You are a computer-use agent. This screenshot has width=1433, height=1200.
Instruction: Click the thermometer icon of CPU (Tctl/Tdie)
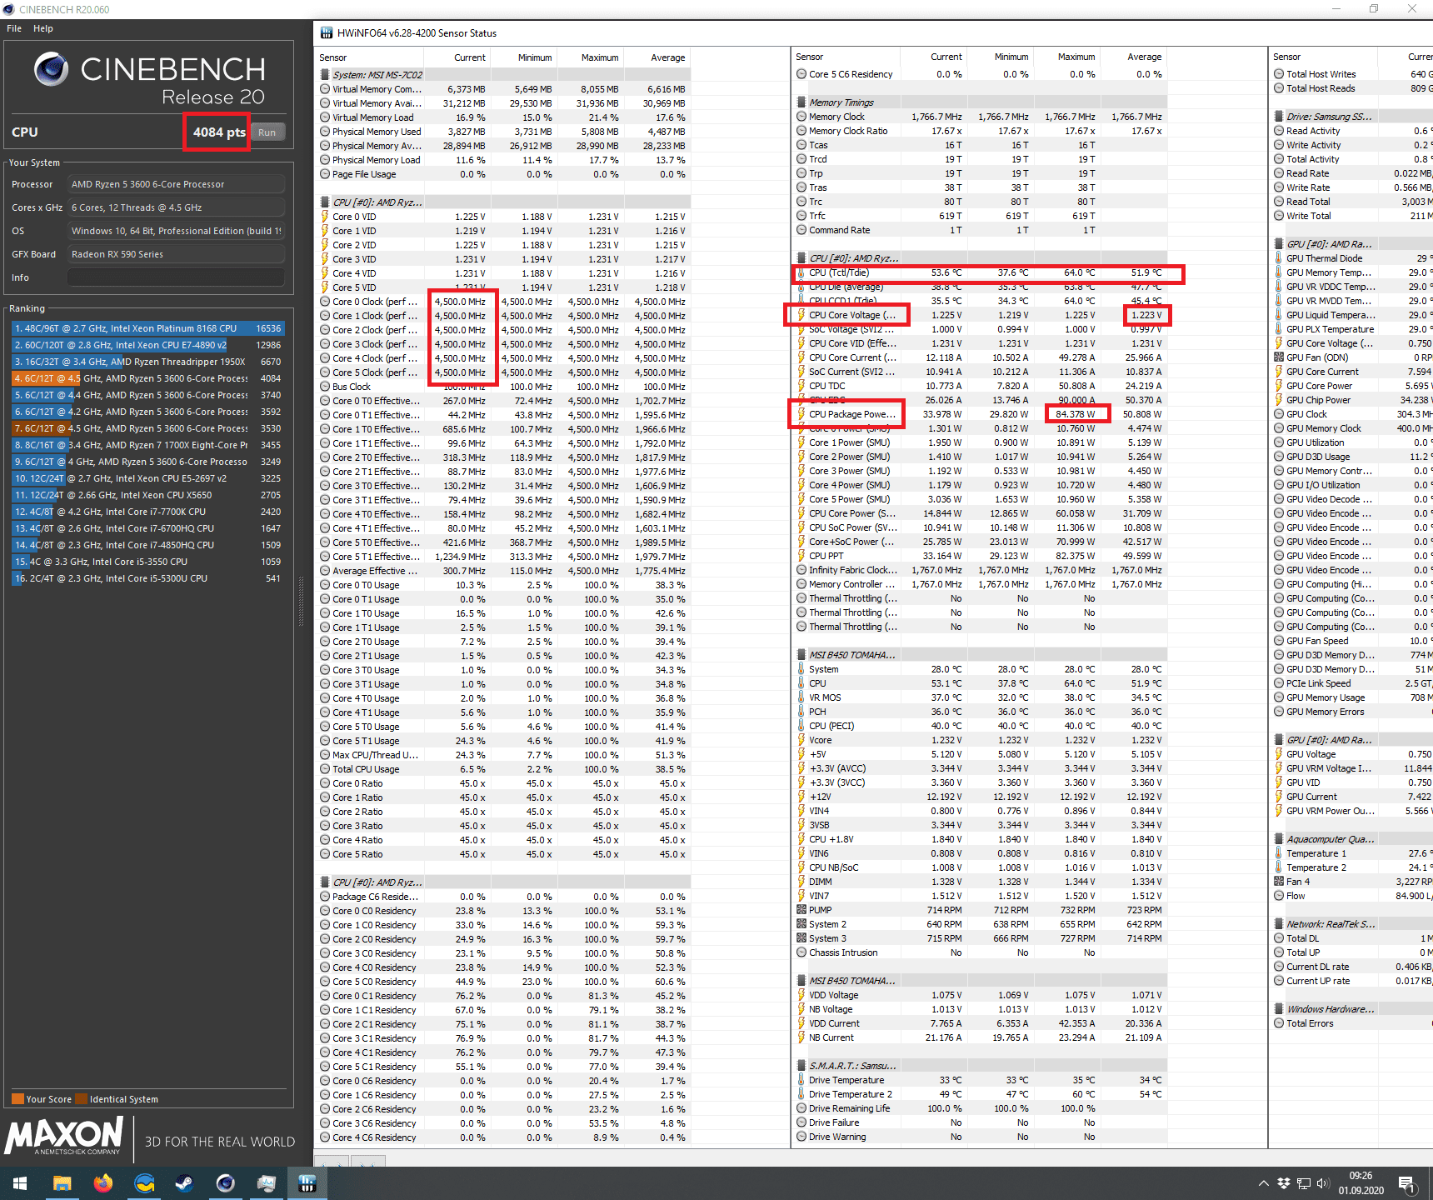(801, 272)
